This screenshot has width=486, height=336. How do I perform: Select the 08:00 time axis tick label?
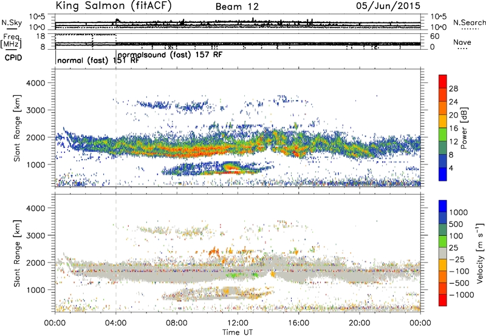click(x=177, y=323)
